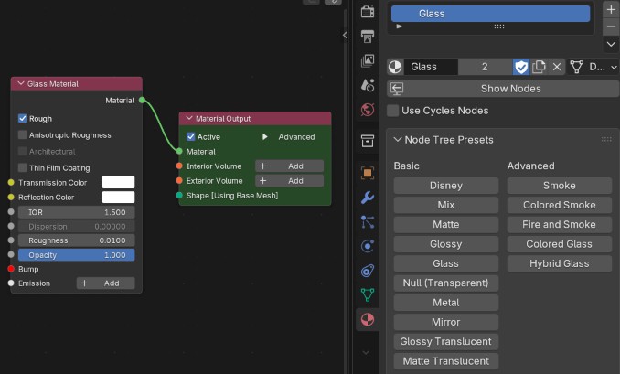The width and height of the screenshot is (620, 374).
Task: Add material slot with plus icon
Action: 611,9
